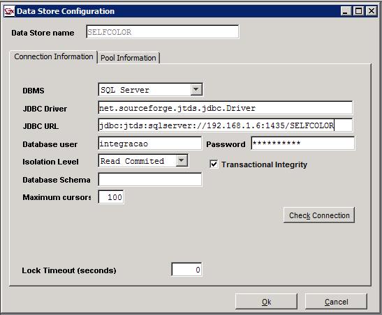The height and width of the screenshot is (315, 382).
Task: Open the Isolation Level dropdown arrow
Action: (x=182, y=161)
